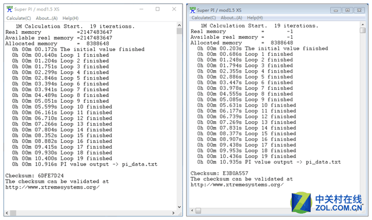Click '10.436s Loop 19 finished' line
The image size is (372, 220).
point(246,157)
